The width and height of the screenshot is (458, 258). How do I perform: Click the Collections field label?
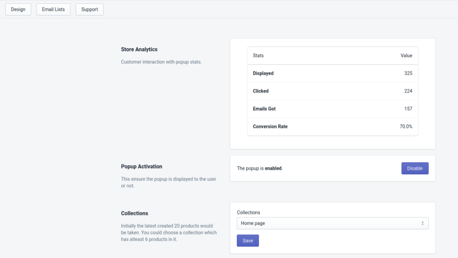coord(248,213)
